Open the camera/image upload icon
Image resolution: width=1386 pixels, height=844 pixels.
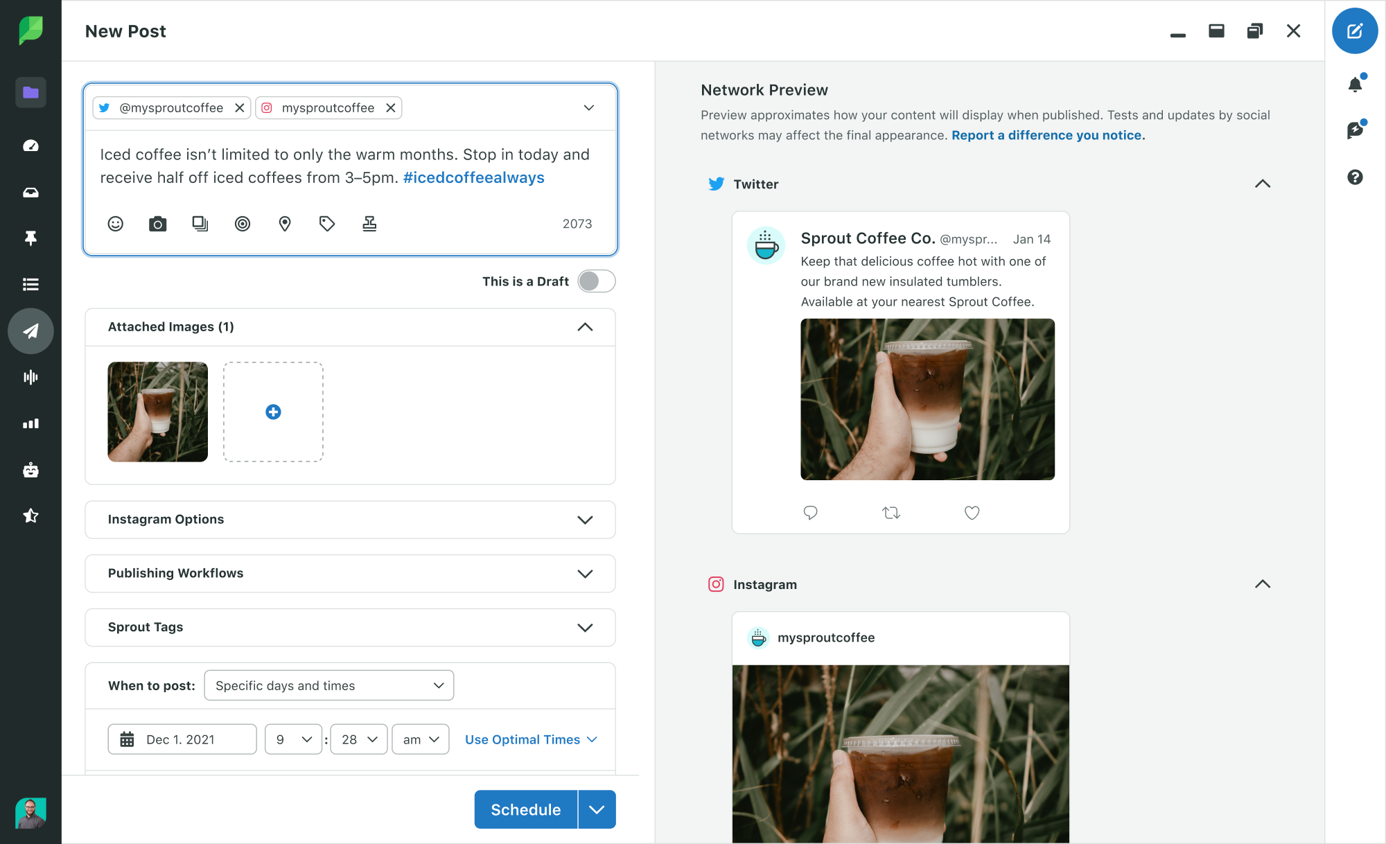(x=157, y=222)
